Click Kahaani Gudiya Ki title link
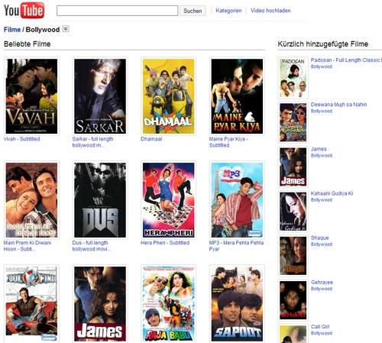The width and height of the screenshot is (382, 343). [x=332, y=193]
